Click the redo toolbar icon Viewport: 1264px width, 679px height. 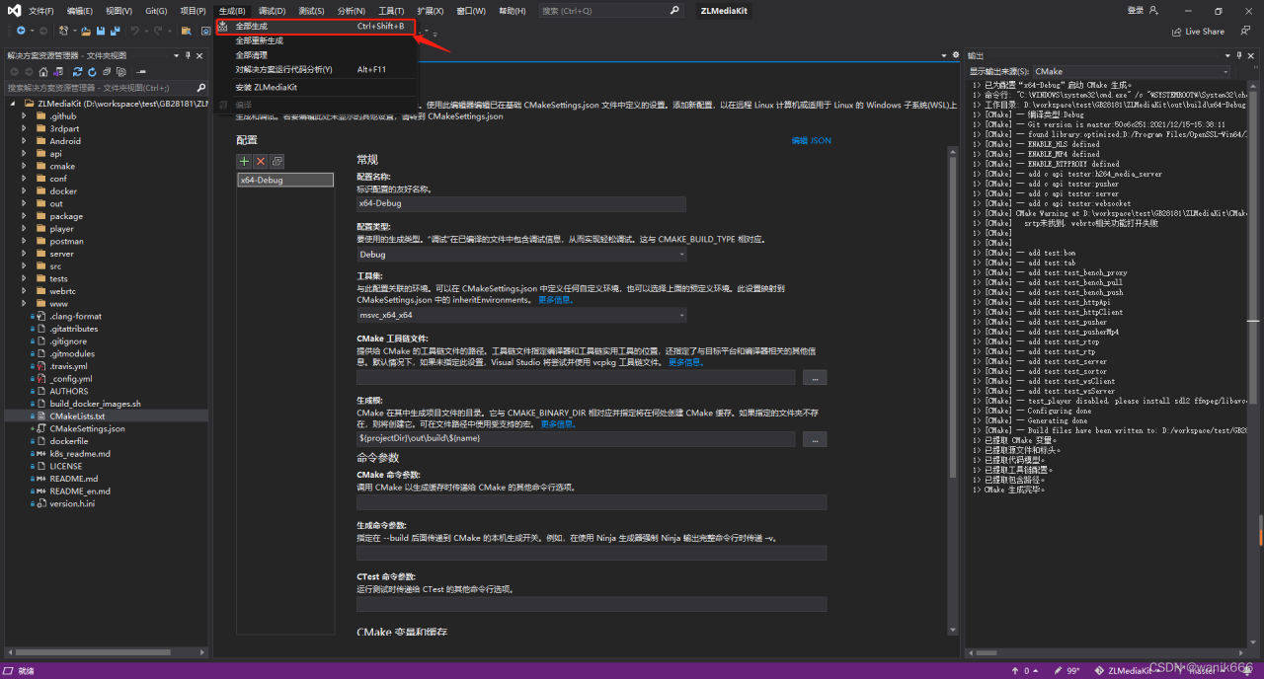158,32
